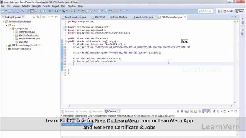Toggle the highlighted Mark Occurrences toolbar button
Image resolution: width=246 pixels, height=138 pixels.
(x=32, y=11)
